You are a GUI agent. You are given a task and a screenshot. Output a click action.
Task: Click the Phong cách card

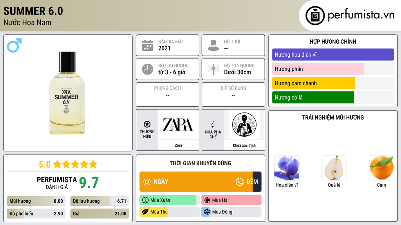[x=168, y=95]
